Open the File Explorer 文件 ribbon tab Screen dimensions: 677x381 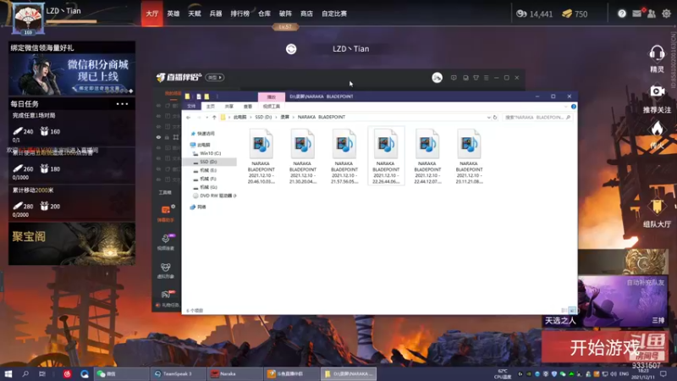(x=191, y=107)
